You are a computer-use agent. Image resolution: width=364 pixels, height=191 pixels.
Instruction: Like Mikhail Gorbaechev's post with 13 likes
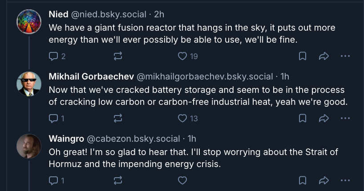click(182, 118)
